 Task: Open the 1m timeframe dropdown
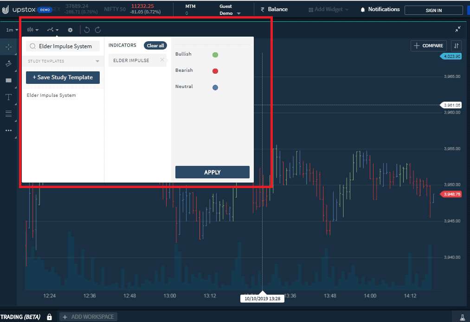(12, 30)
